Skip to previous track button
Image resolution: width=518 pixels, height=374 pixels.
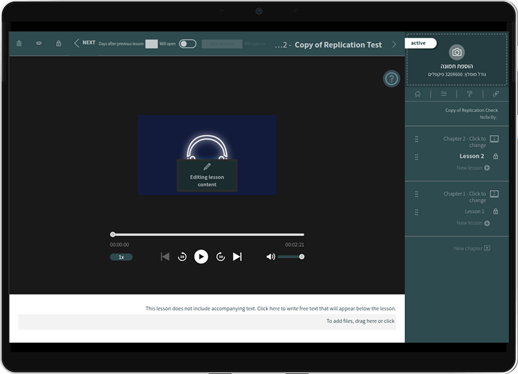click(165, 257)
